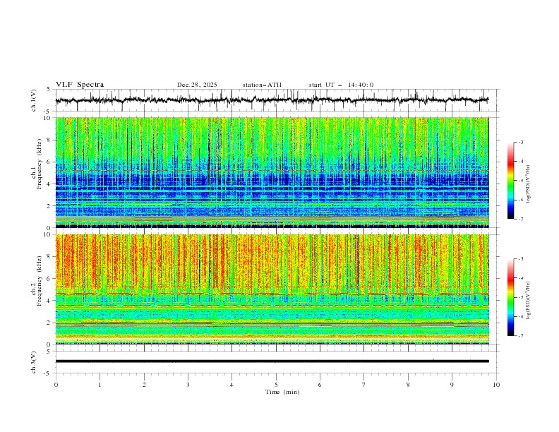Click time-axis tick label "9"
This screenshot has height=432, width=559.
click(452, 385)
